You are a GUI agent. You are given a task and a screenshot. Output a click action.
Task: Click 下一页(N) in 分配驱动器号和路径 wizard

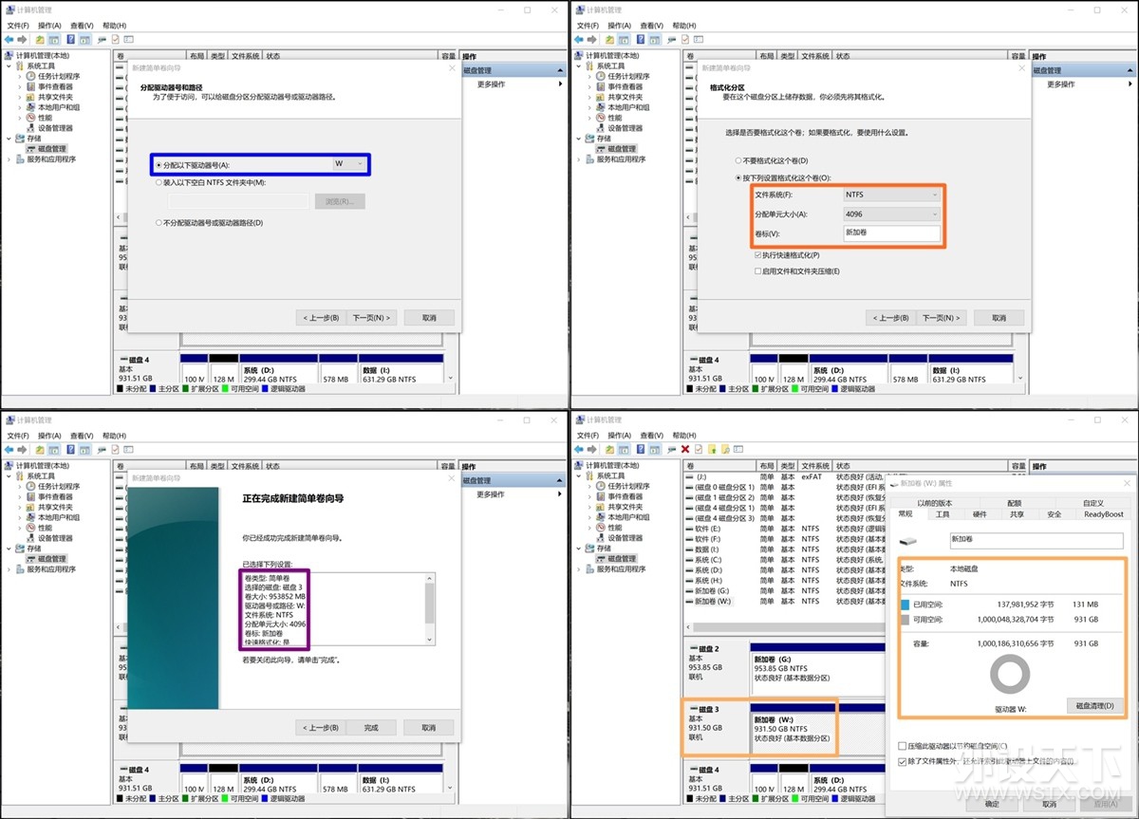(371, 318)
